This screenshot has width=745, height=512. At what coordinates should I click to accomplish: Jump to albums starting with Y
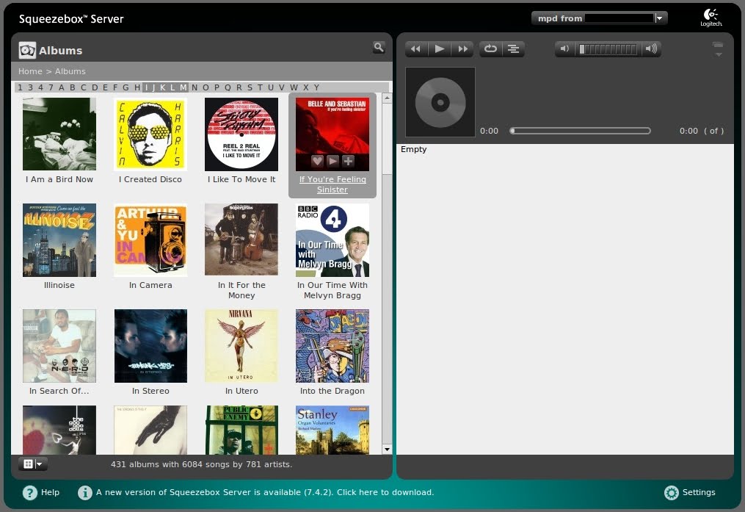tap(316, 87)
